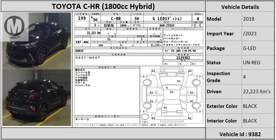Click the model year value '2018'

point(249,19)
